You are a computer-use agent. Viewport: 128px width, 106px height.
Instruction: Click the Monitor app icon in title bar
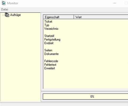3,3
